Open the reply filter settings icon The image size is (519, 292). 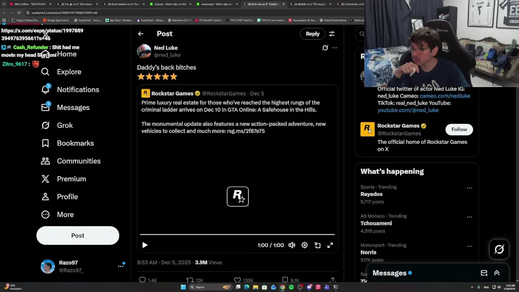pos(332,34)
